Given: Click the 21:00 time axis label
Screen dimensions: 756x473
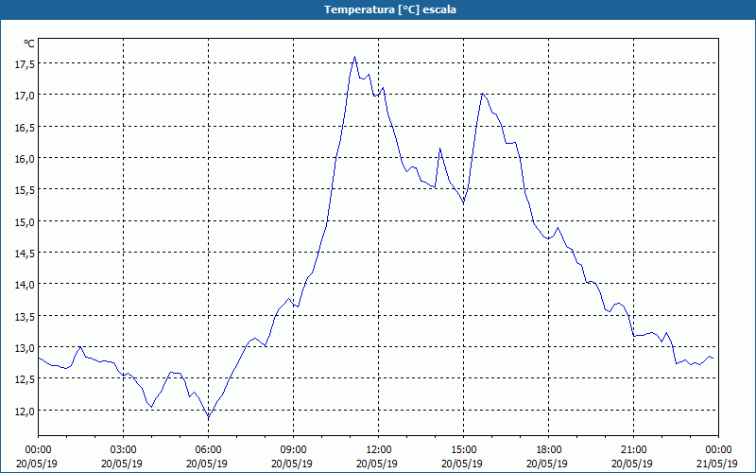Looking at the screenshot, I should [633, 450].
